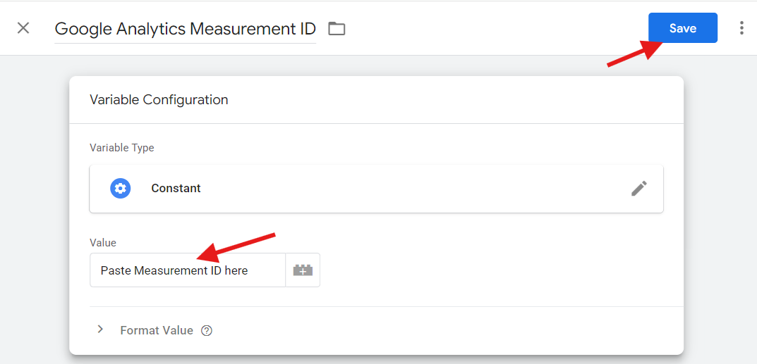Expand Format Value using the chevron arrow

click(100, 330)
